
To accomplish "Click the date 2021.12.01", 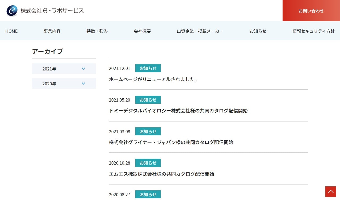I will click(x=120, y=68).
